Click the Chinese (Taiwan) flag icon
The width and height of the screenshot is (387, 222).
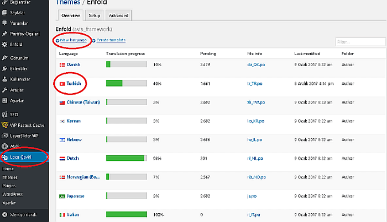tap(62, 102)
